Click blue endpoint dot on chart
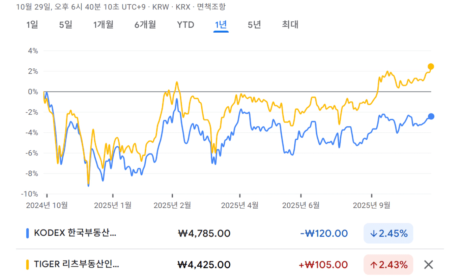 (x=431, y=116)
